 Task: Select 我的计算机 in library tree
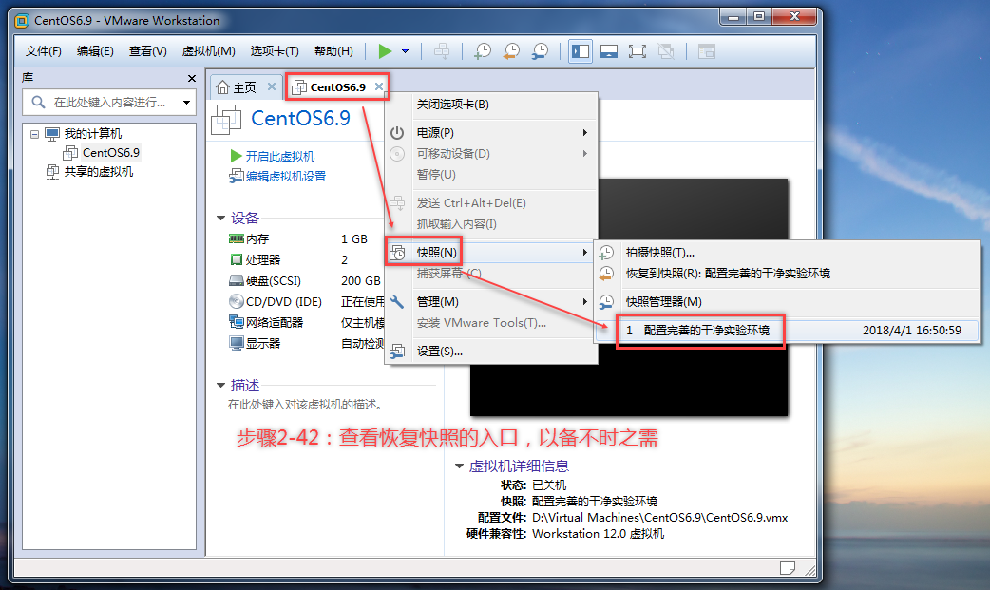pos(93,134)
